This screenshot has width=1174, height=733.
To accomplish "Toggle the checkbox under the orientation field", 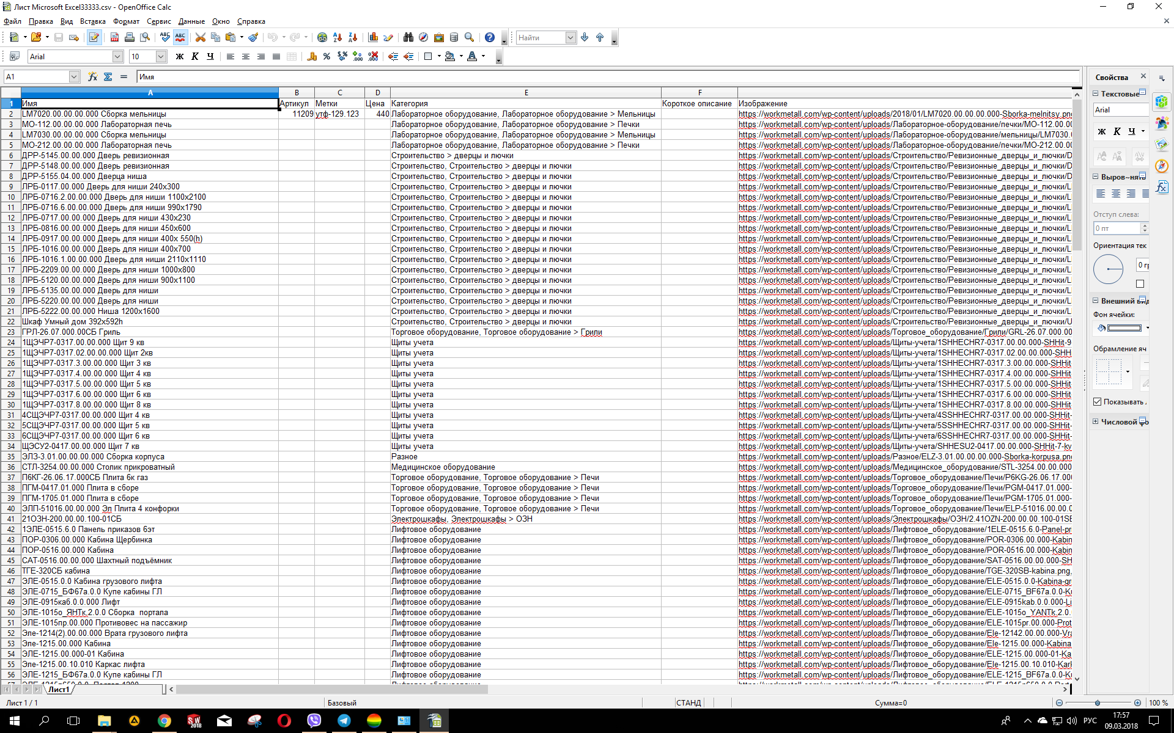I will click(1140, 283).
